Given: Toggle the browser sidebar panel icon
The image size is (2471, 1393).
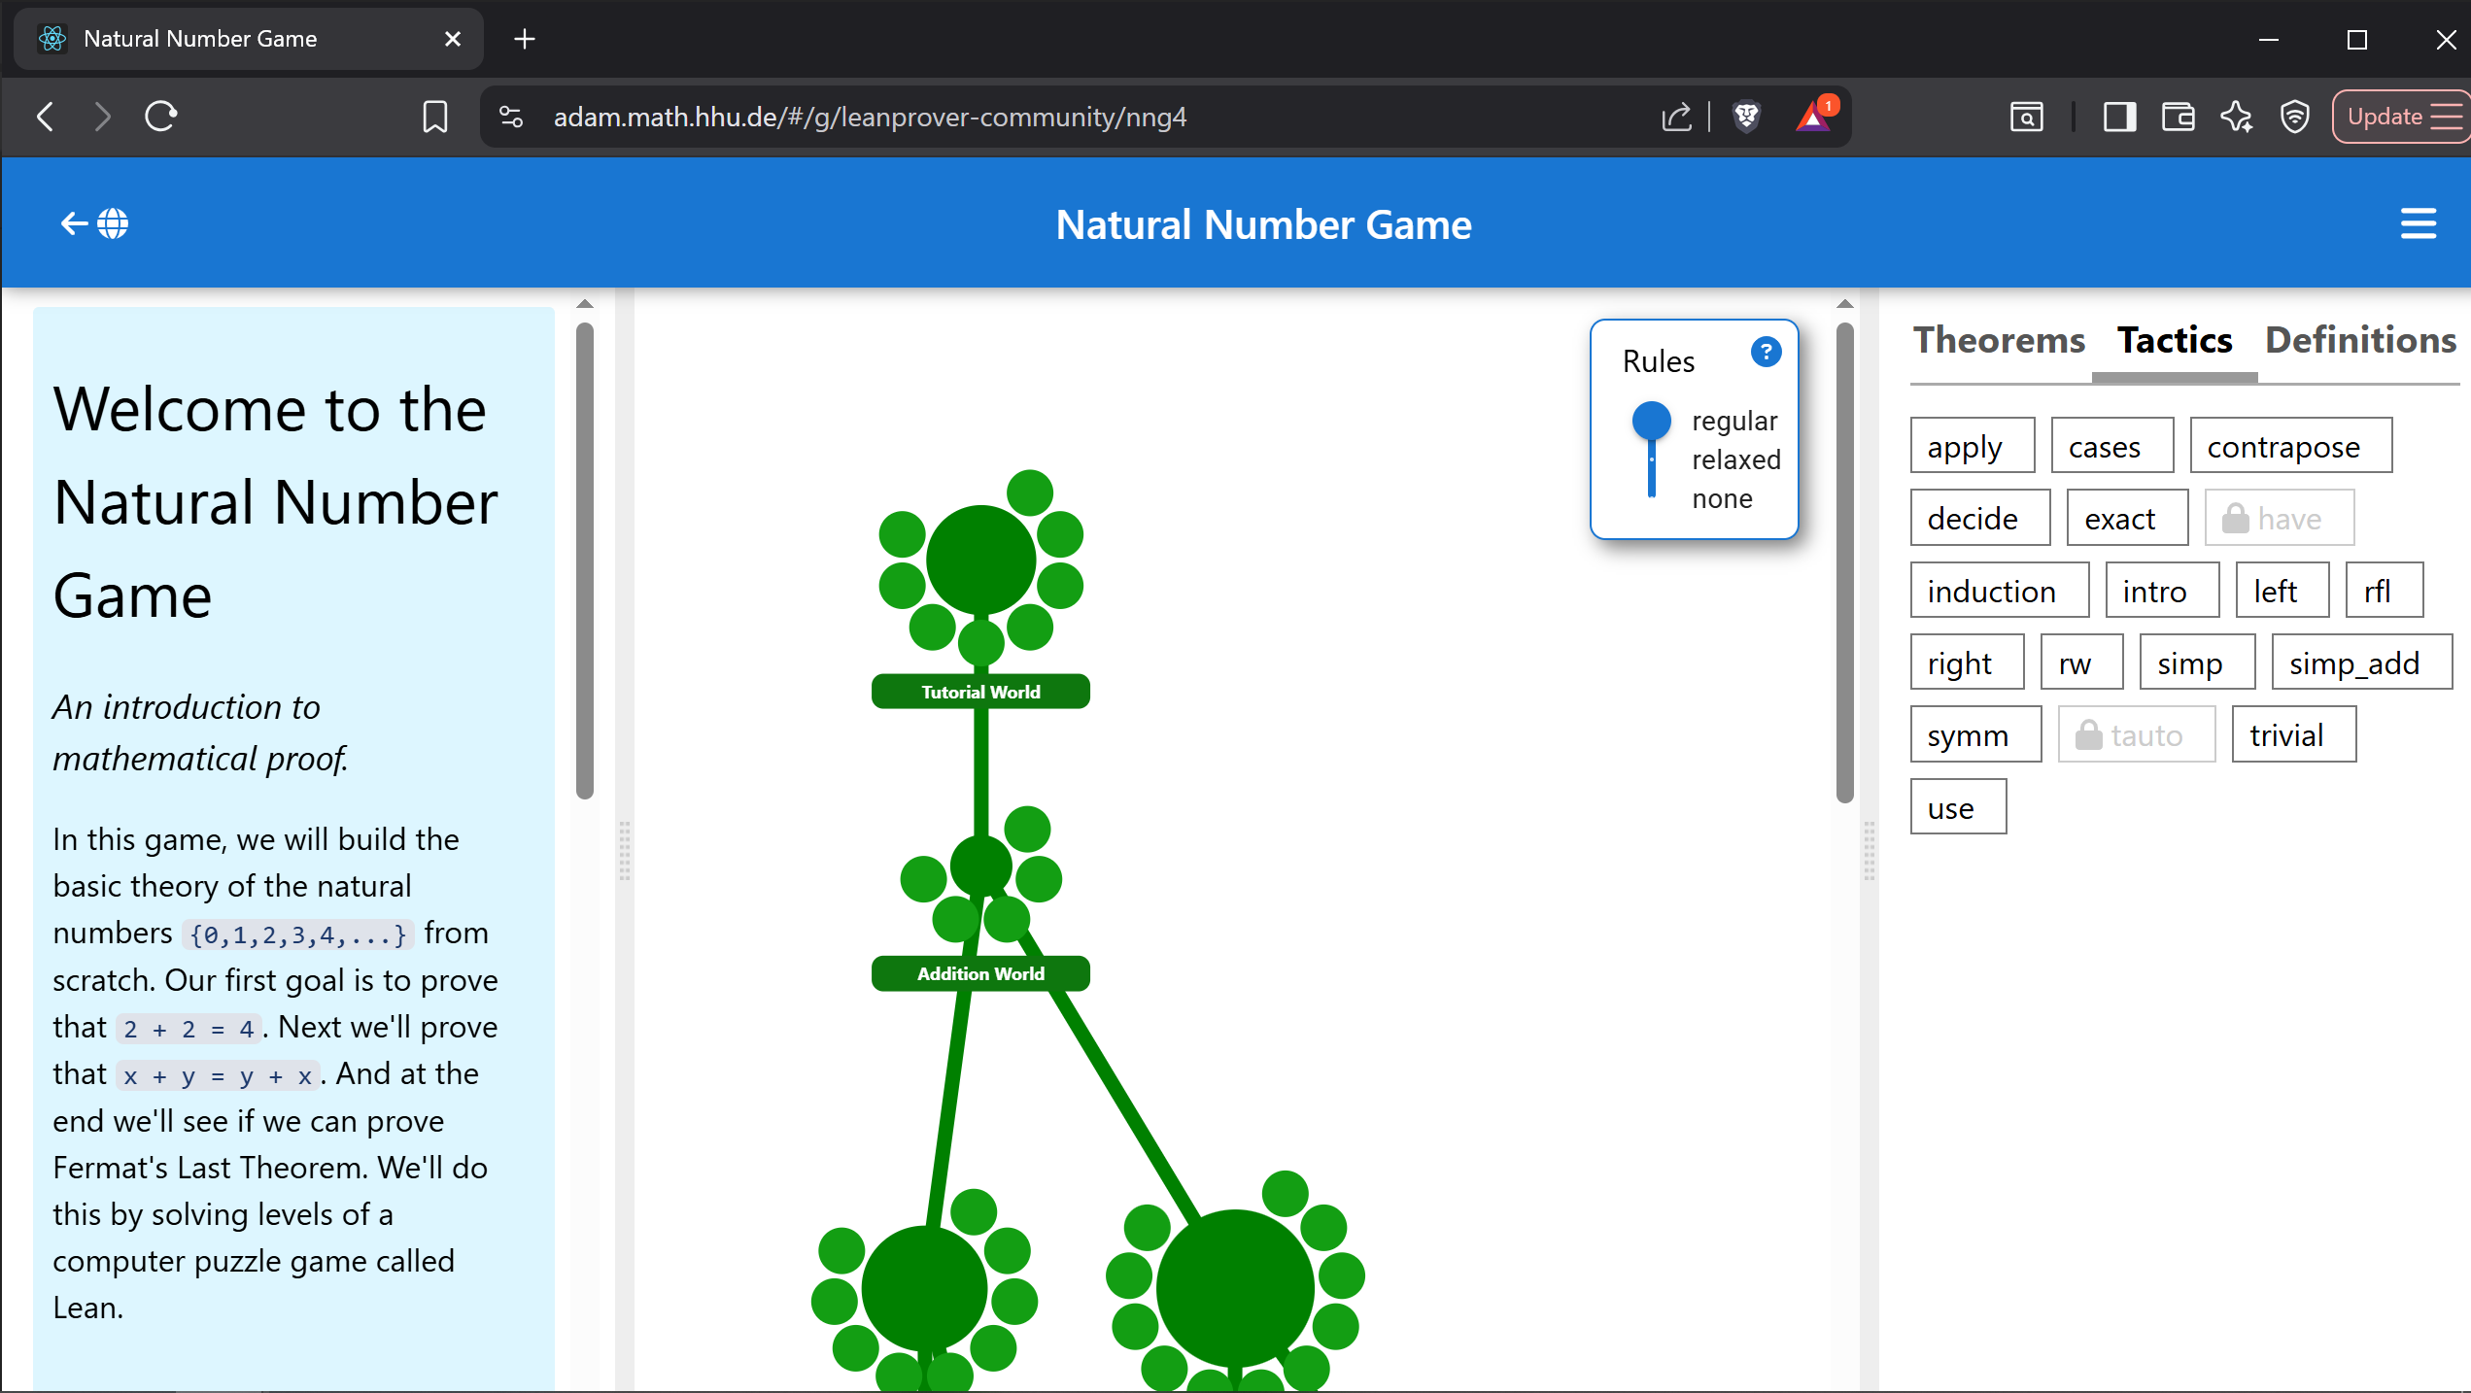Looking at the screenshot, I should [2119, 117].
